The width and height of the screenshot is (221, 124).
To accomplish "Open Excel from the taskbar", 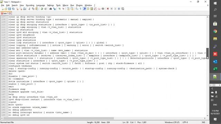I will (x=215, y=69).
